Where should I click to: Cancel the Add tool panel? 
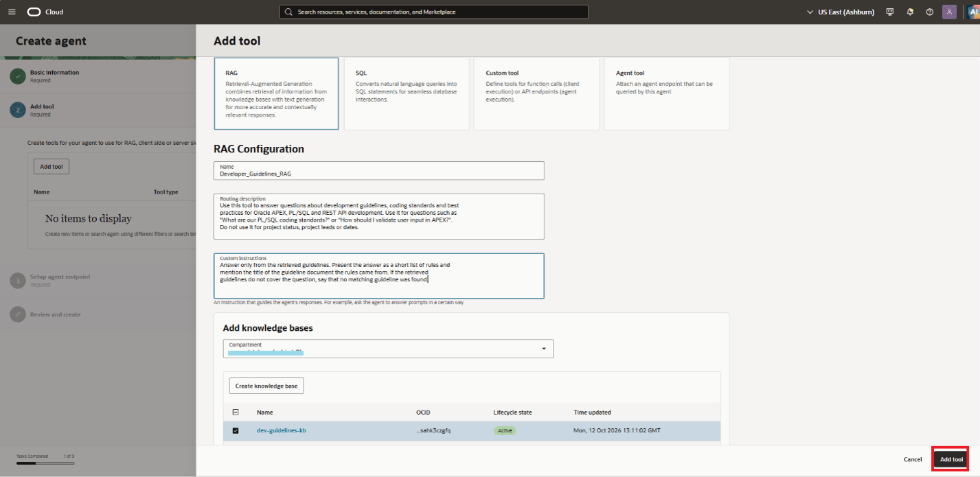913,459
